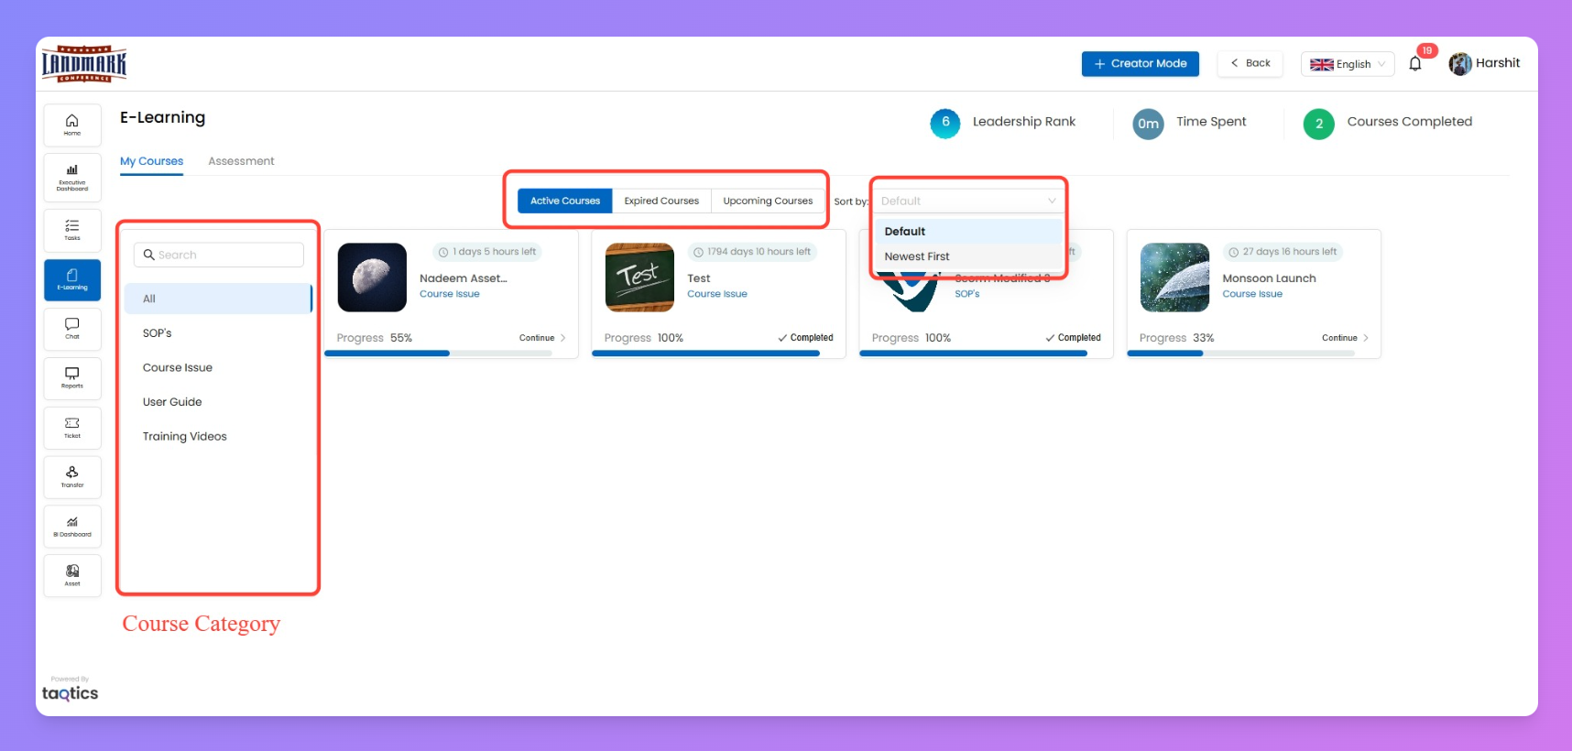Click the Nadeem Asset course title
This screenshot has width=1572, height=751.
click(464, 278)
